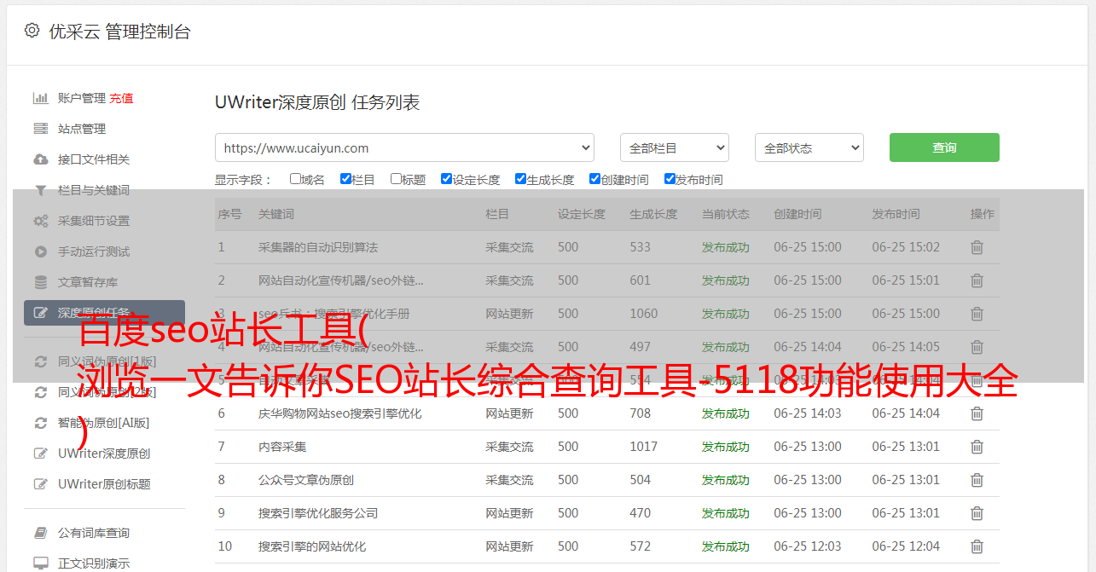Toggle the 域名 field checkbox
Image resolution: width=1096 pixels, height=572 pixels.
(295, 179)
